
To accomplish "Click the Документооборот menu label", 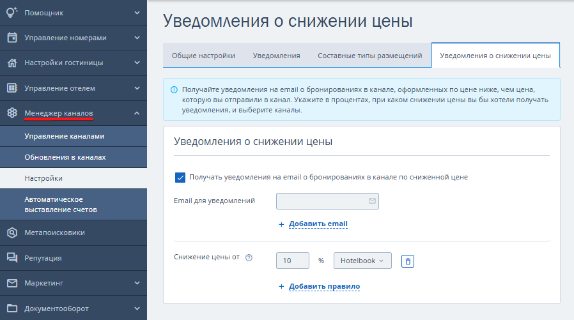I will point(56,309).
